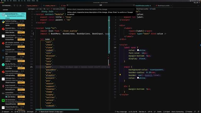The height and width of the screenshot is (113, 201).
Task: Collapse the script lang ts block
Action: (34, 28)
